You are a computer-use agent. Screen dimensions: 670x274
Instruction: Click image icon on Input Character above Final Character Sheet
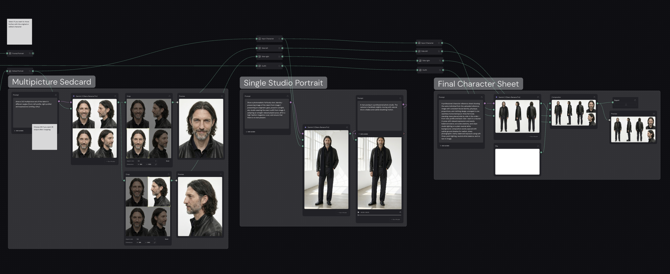(419, 43)
